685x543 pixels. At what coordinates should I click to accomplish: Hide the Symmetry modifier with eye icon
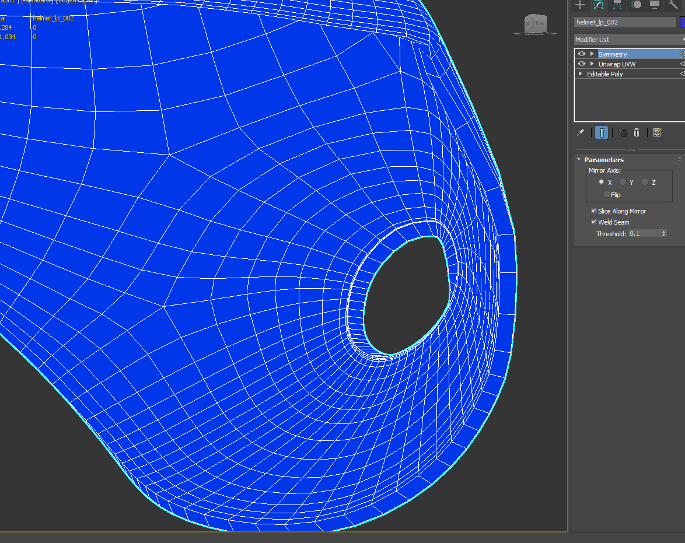(x=581, y=54)
